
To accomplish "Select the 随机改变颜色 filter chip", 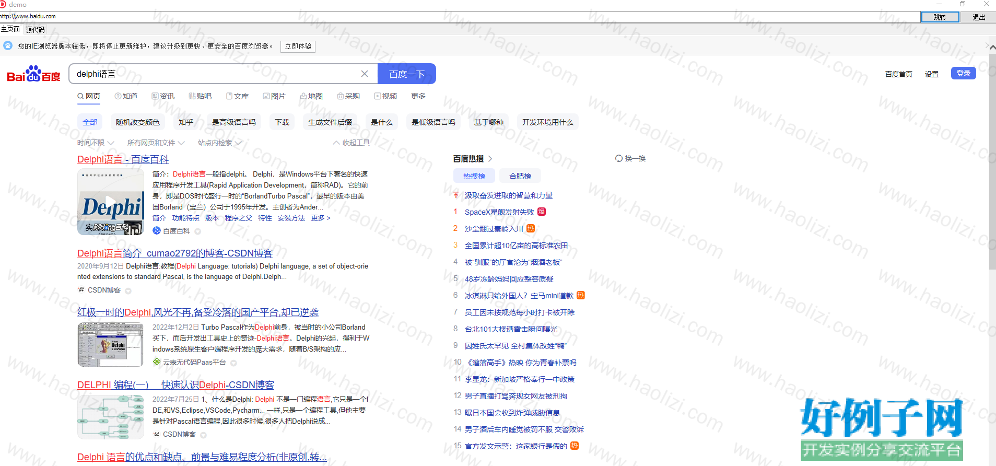I will (138, 122).
